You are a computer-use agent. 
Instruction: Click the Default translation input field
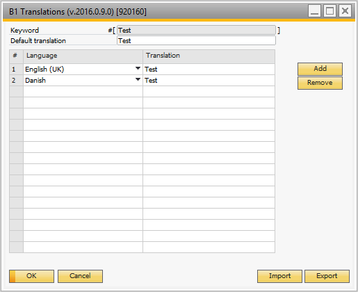tap(196, 40)
